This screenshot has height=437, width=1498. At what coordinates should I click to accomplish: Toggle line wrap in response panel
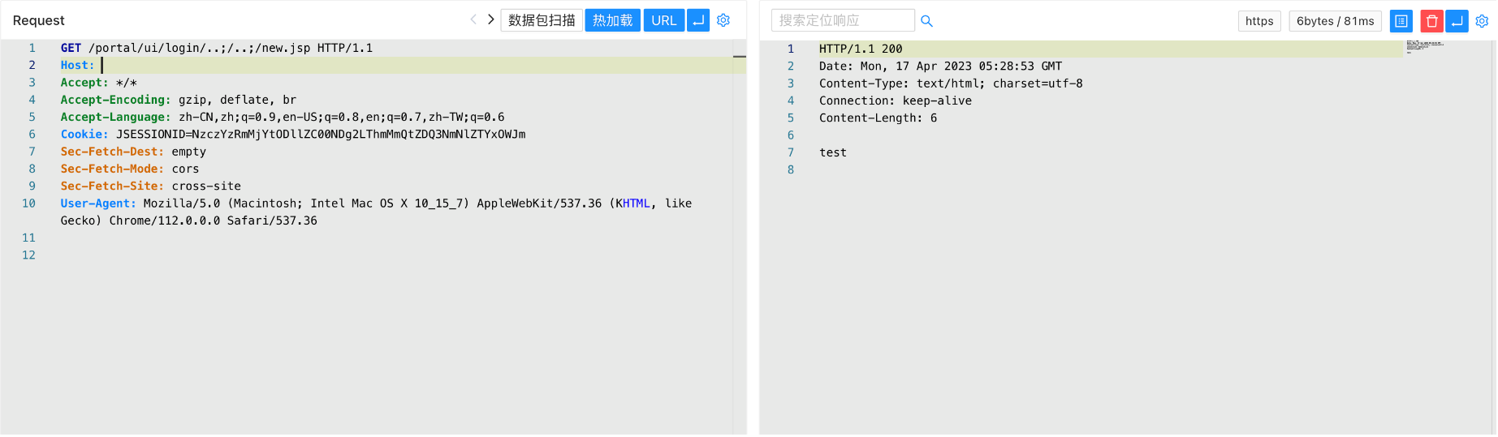click(1457, 21)
